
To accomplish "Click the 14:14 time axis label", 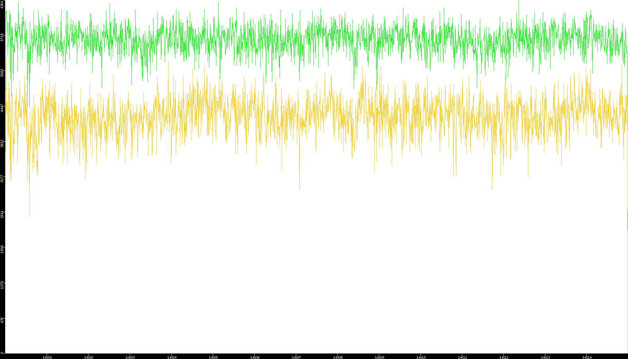I will 587,357.
